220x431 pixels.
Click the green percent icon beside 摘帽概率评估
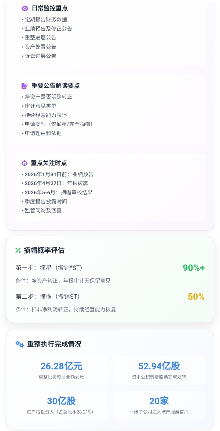pos(18,250)
